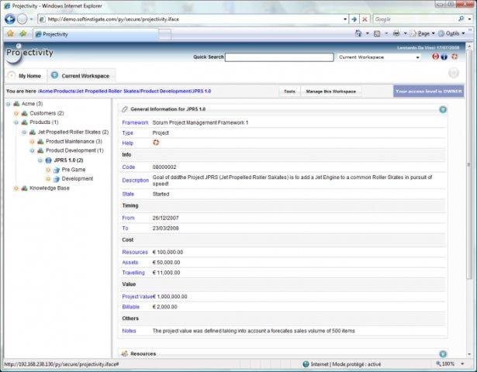Click the people icon beside Resources title
The width and height of the screenshot is (477, 372).
[124, 353]
